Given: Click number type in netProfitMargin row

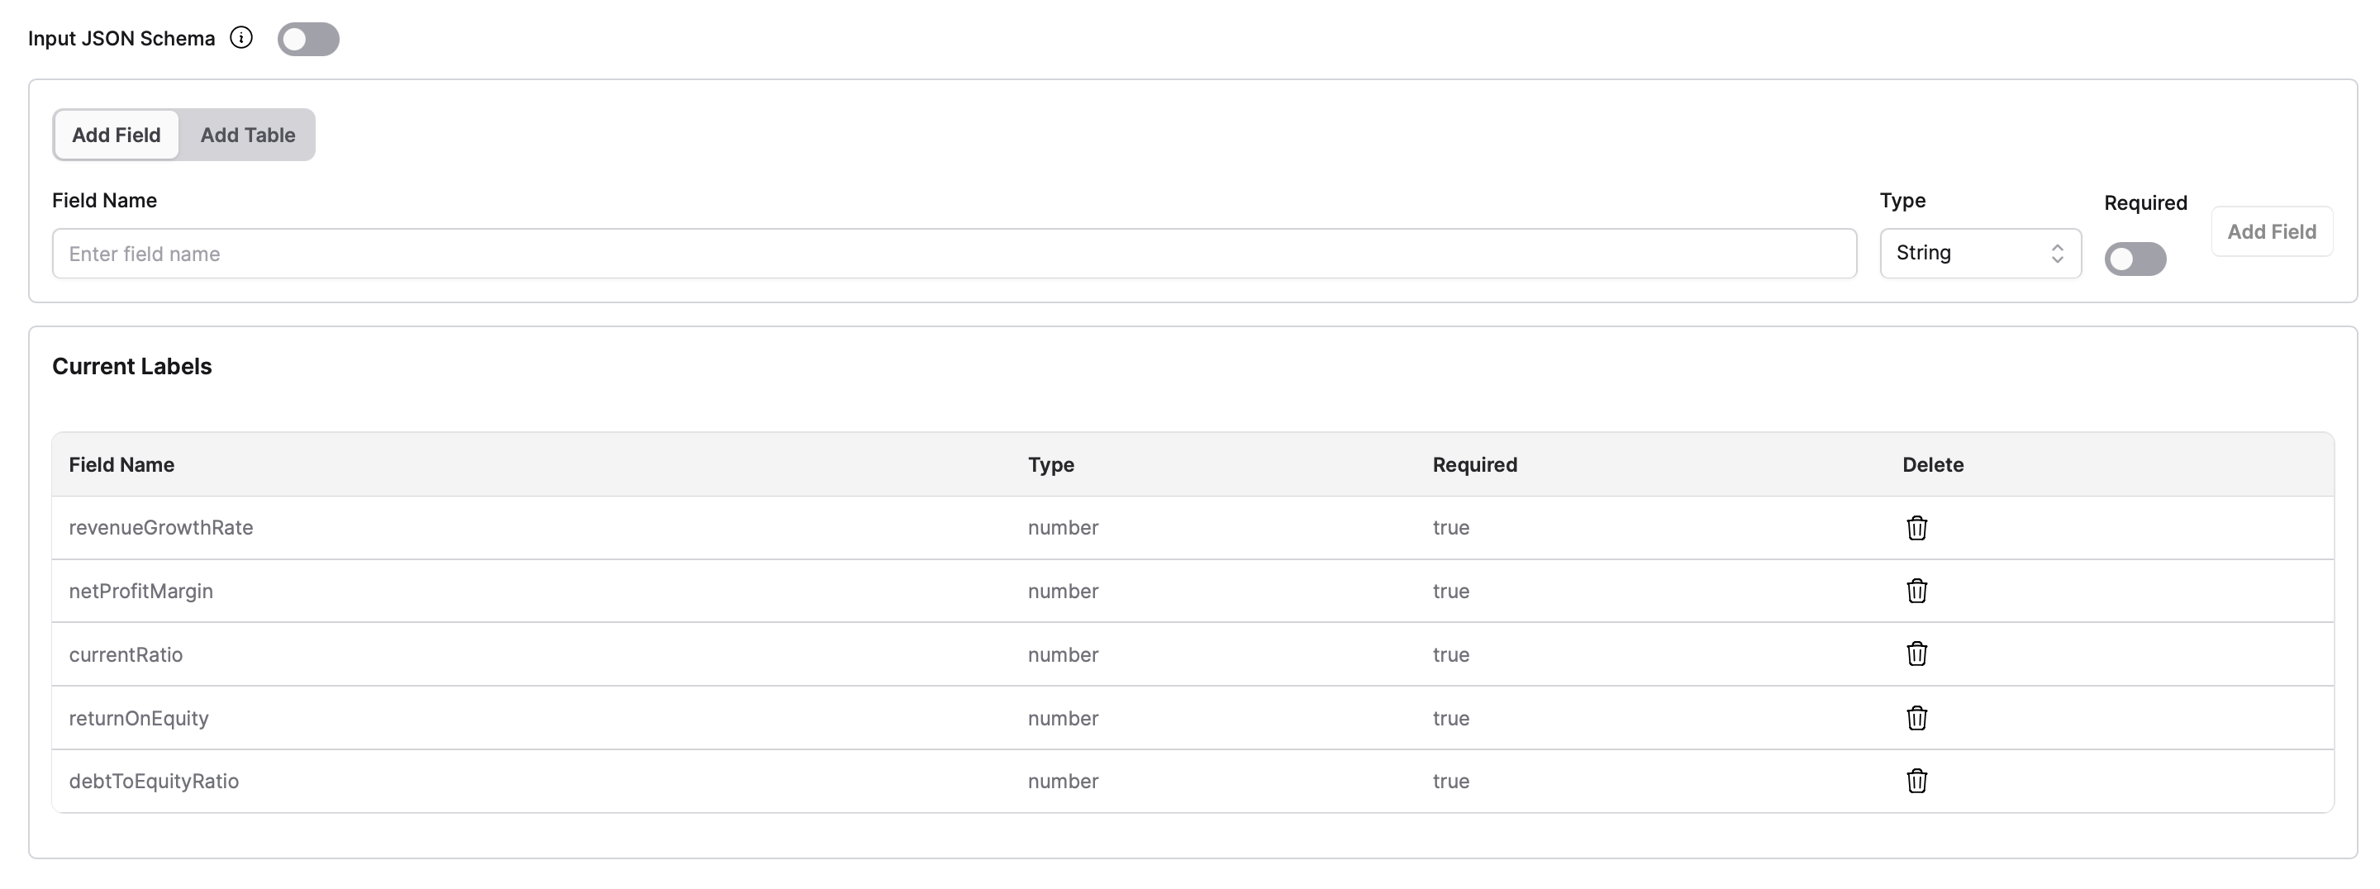Looking at the screenshot, I should (x=1063, y=591).
